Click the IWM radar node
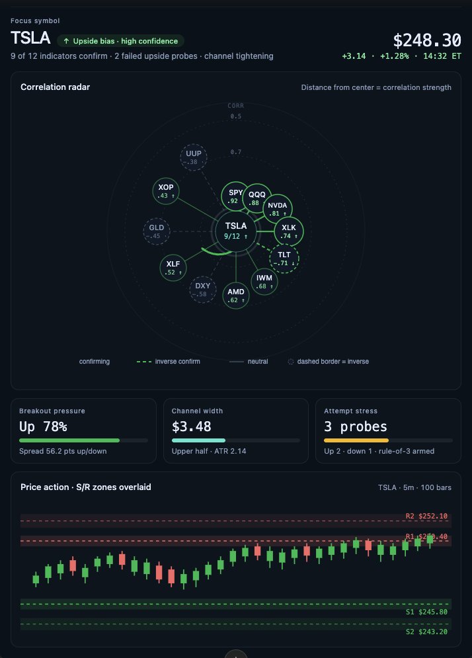The height and width of the screenshot is (658, 472). click(264, 282)
